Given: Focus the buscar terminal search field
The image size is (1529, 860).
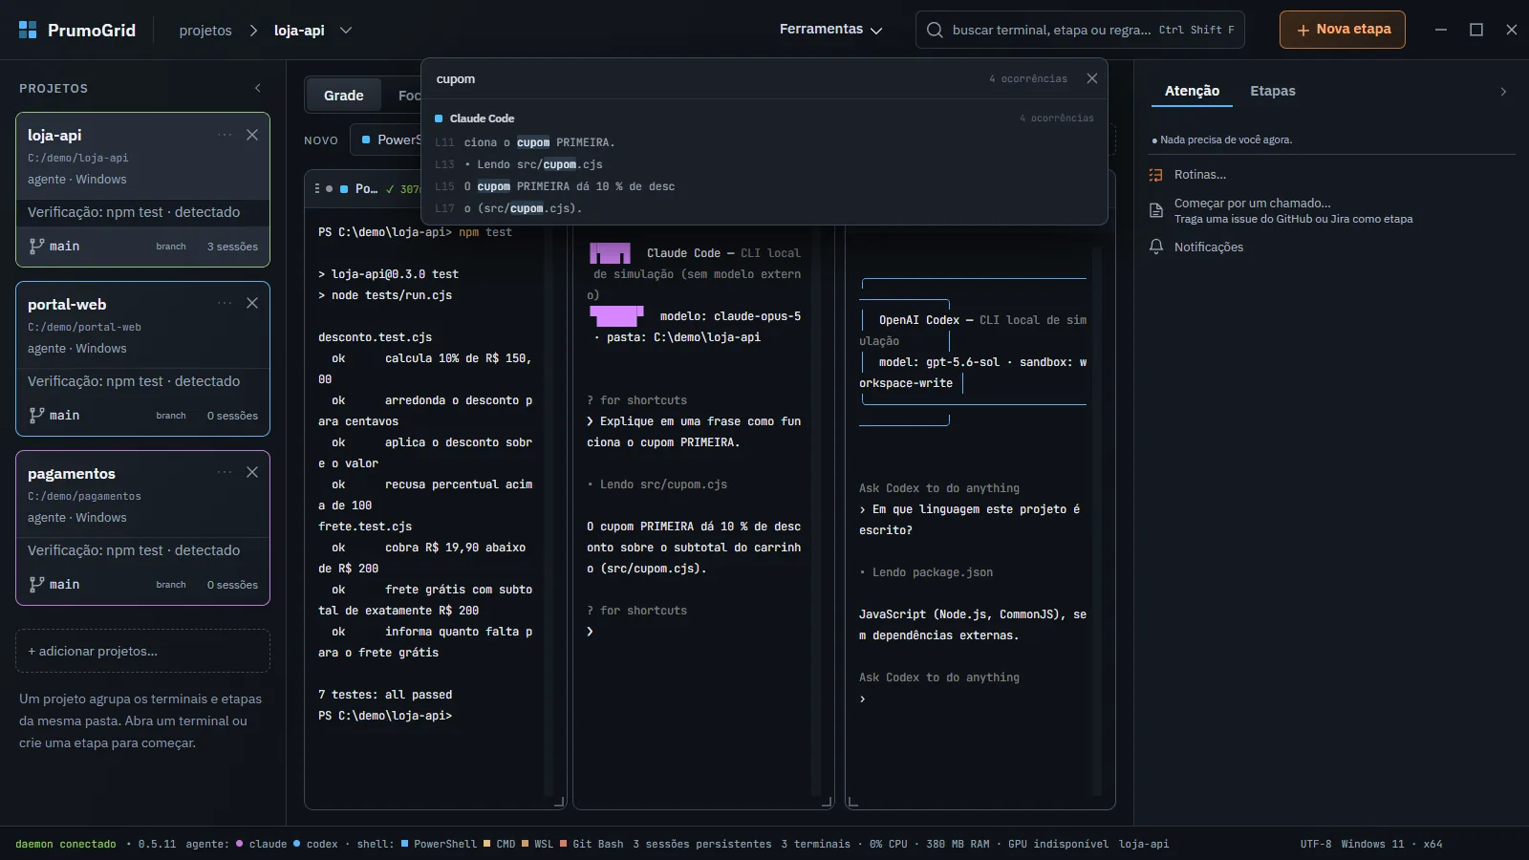Looking at the screenshot, I should point(1080,30).
